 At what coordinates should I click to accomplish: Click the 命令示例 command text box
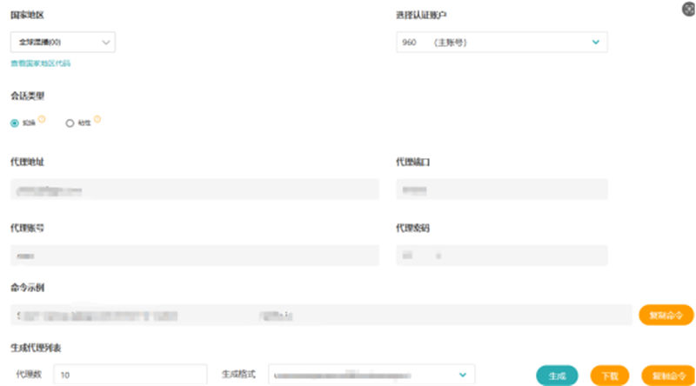pos(320,315)
